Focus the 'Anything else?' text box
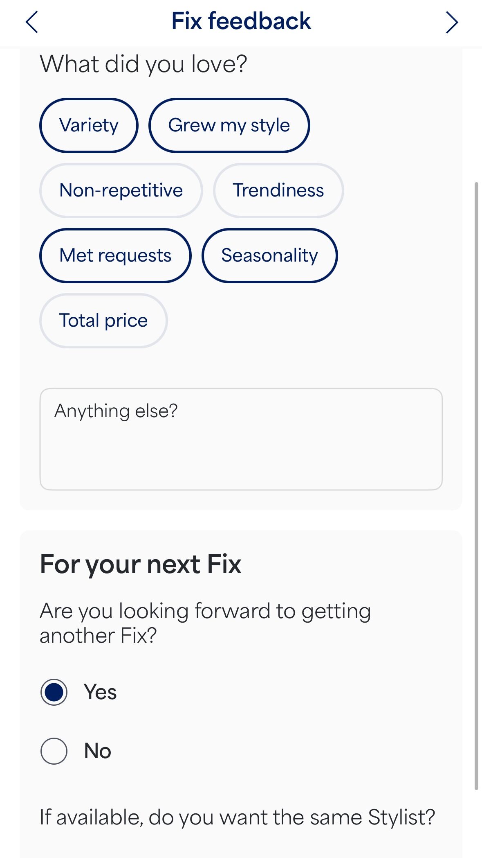The width and height of the screenshot is (482, 858). tap(241, 439)
